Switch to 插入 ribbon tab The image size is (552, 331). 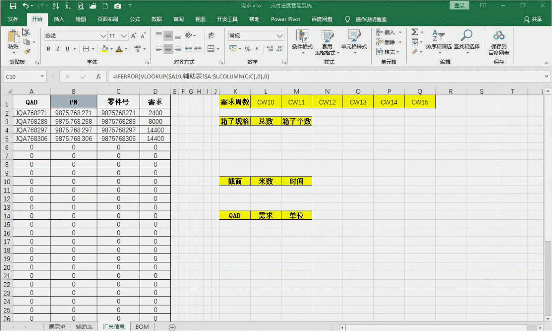click(59, 19)
